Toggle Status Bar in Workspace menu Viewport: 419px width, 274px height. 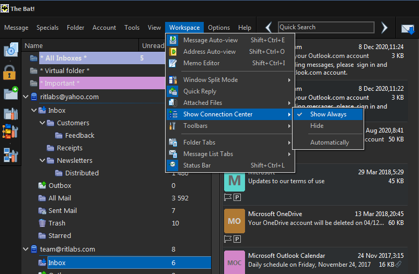click(x=230, y=165)
